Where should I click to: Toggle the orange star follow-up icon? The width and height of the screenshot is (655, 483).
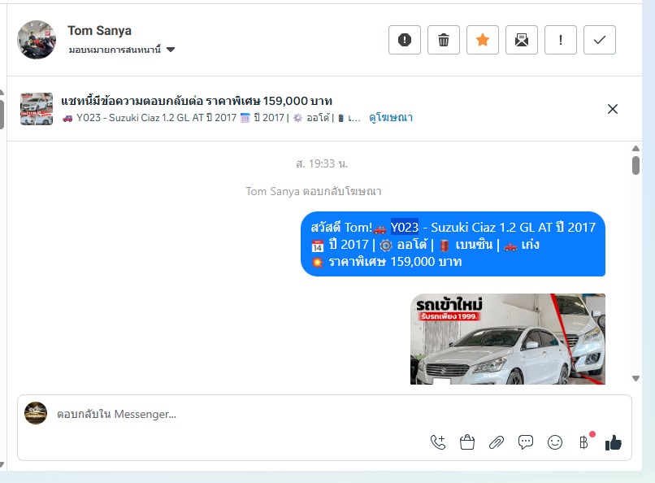pyautogui.click(x=483, y=40)
